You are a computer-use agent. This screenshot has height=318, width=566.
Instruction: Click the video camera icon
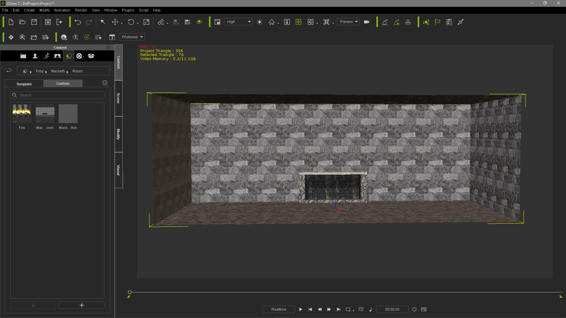tap(367, 22)
